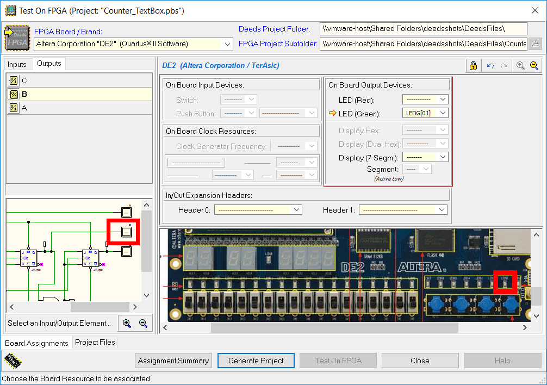Click the "On Board Output Devices:" heading

370,85
